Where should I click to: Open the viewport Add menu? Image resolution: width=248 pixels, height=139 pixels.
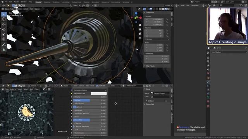point(31,9)
